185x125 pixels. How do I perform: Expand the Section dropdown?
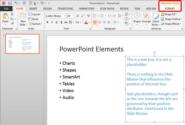(35, 24)
